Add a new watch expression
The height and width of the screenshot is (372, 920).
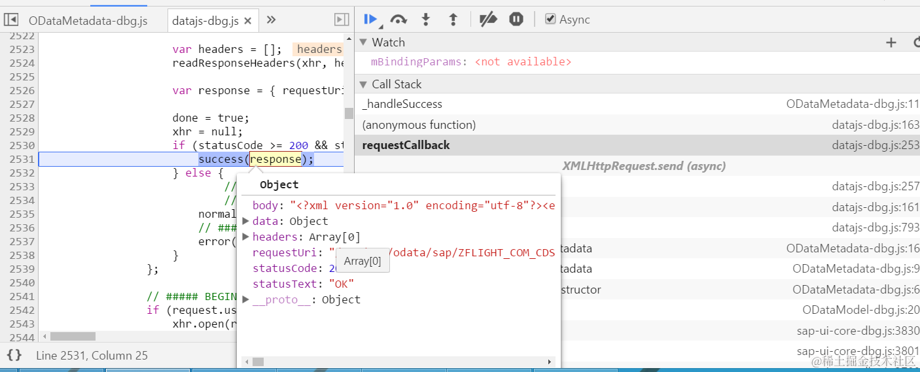[x=891, y=42]
